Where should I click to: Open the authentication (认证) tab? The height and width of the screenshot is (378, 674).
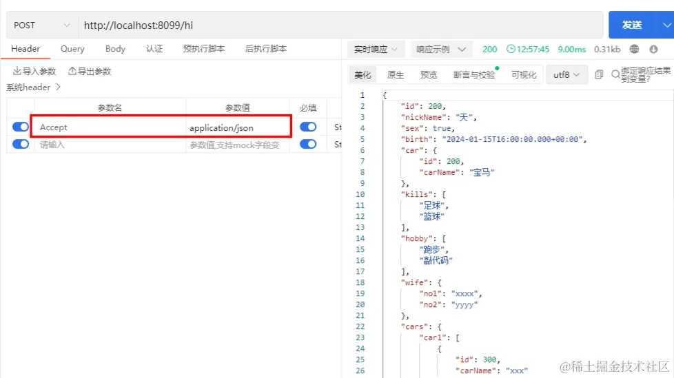pyautogui.click(x=154, y=48)
